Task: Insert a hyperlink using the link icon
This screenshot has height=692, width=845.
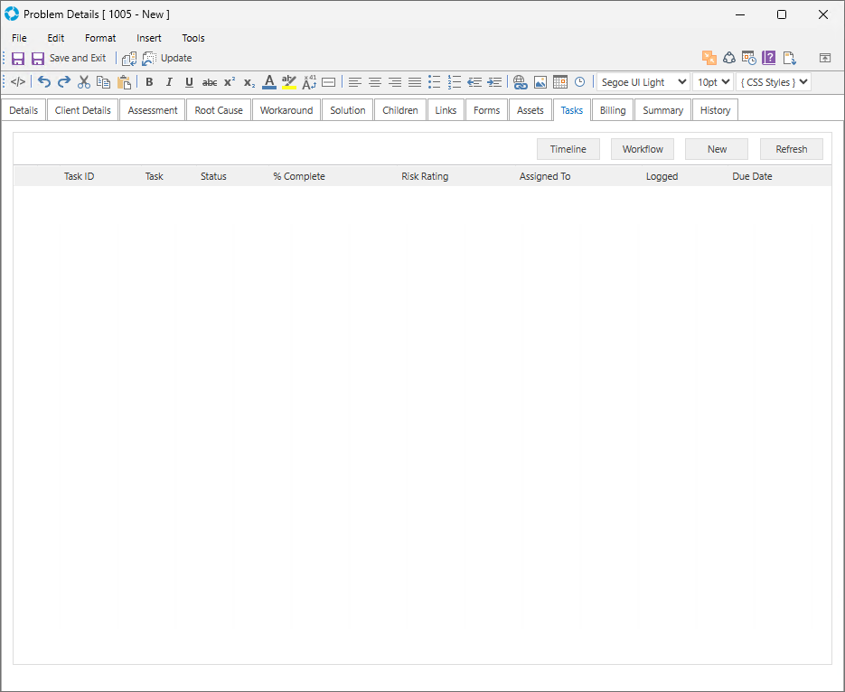Action: [x=520, y=82]
